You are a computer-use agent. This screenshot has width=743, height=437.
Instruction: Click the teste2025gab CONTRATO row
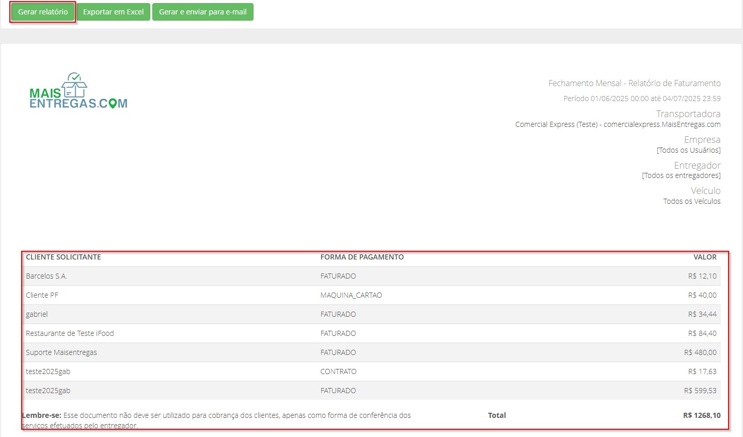point(371,371)
